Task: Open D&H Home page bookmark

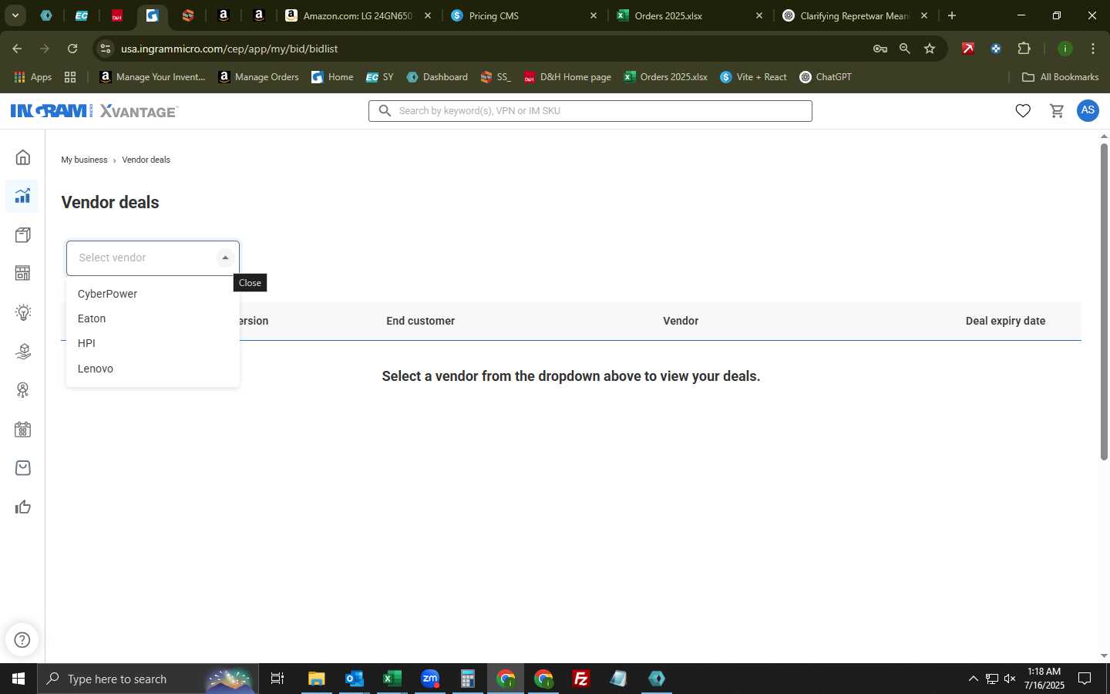Action: point(567,77)
